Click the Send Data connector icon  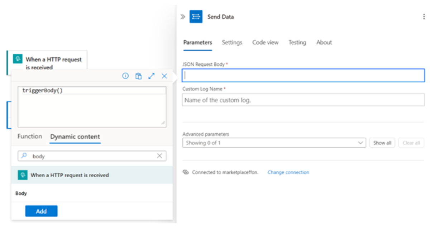(196, 17)
